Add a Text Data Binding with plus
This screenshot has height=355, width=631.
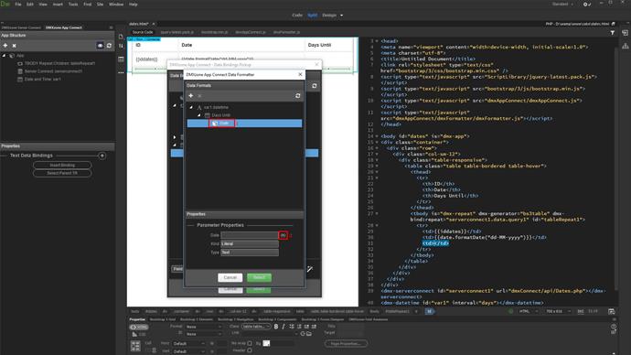(x=102, y=156)
